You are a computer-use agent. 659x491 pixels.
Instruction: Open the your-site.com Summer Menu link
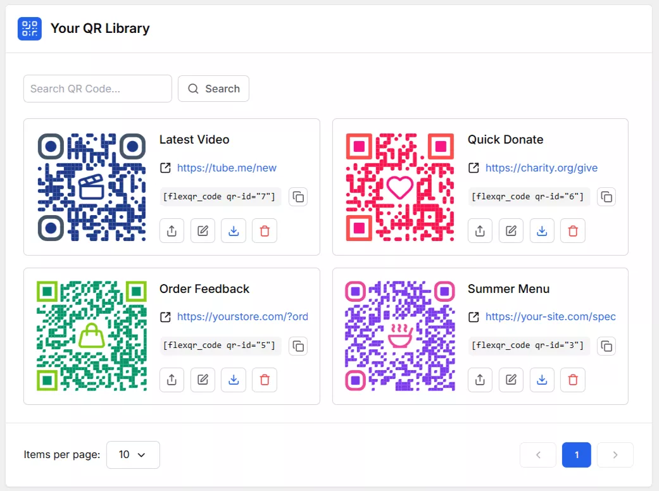(551, 317)
